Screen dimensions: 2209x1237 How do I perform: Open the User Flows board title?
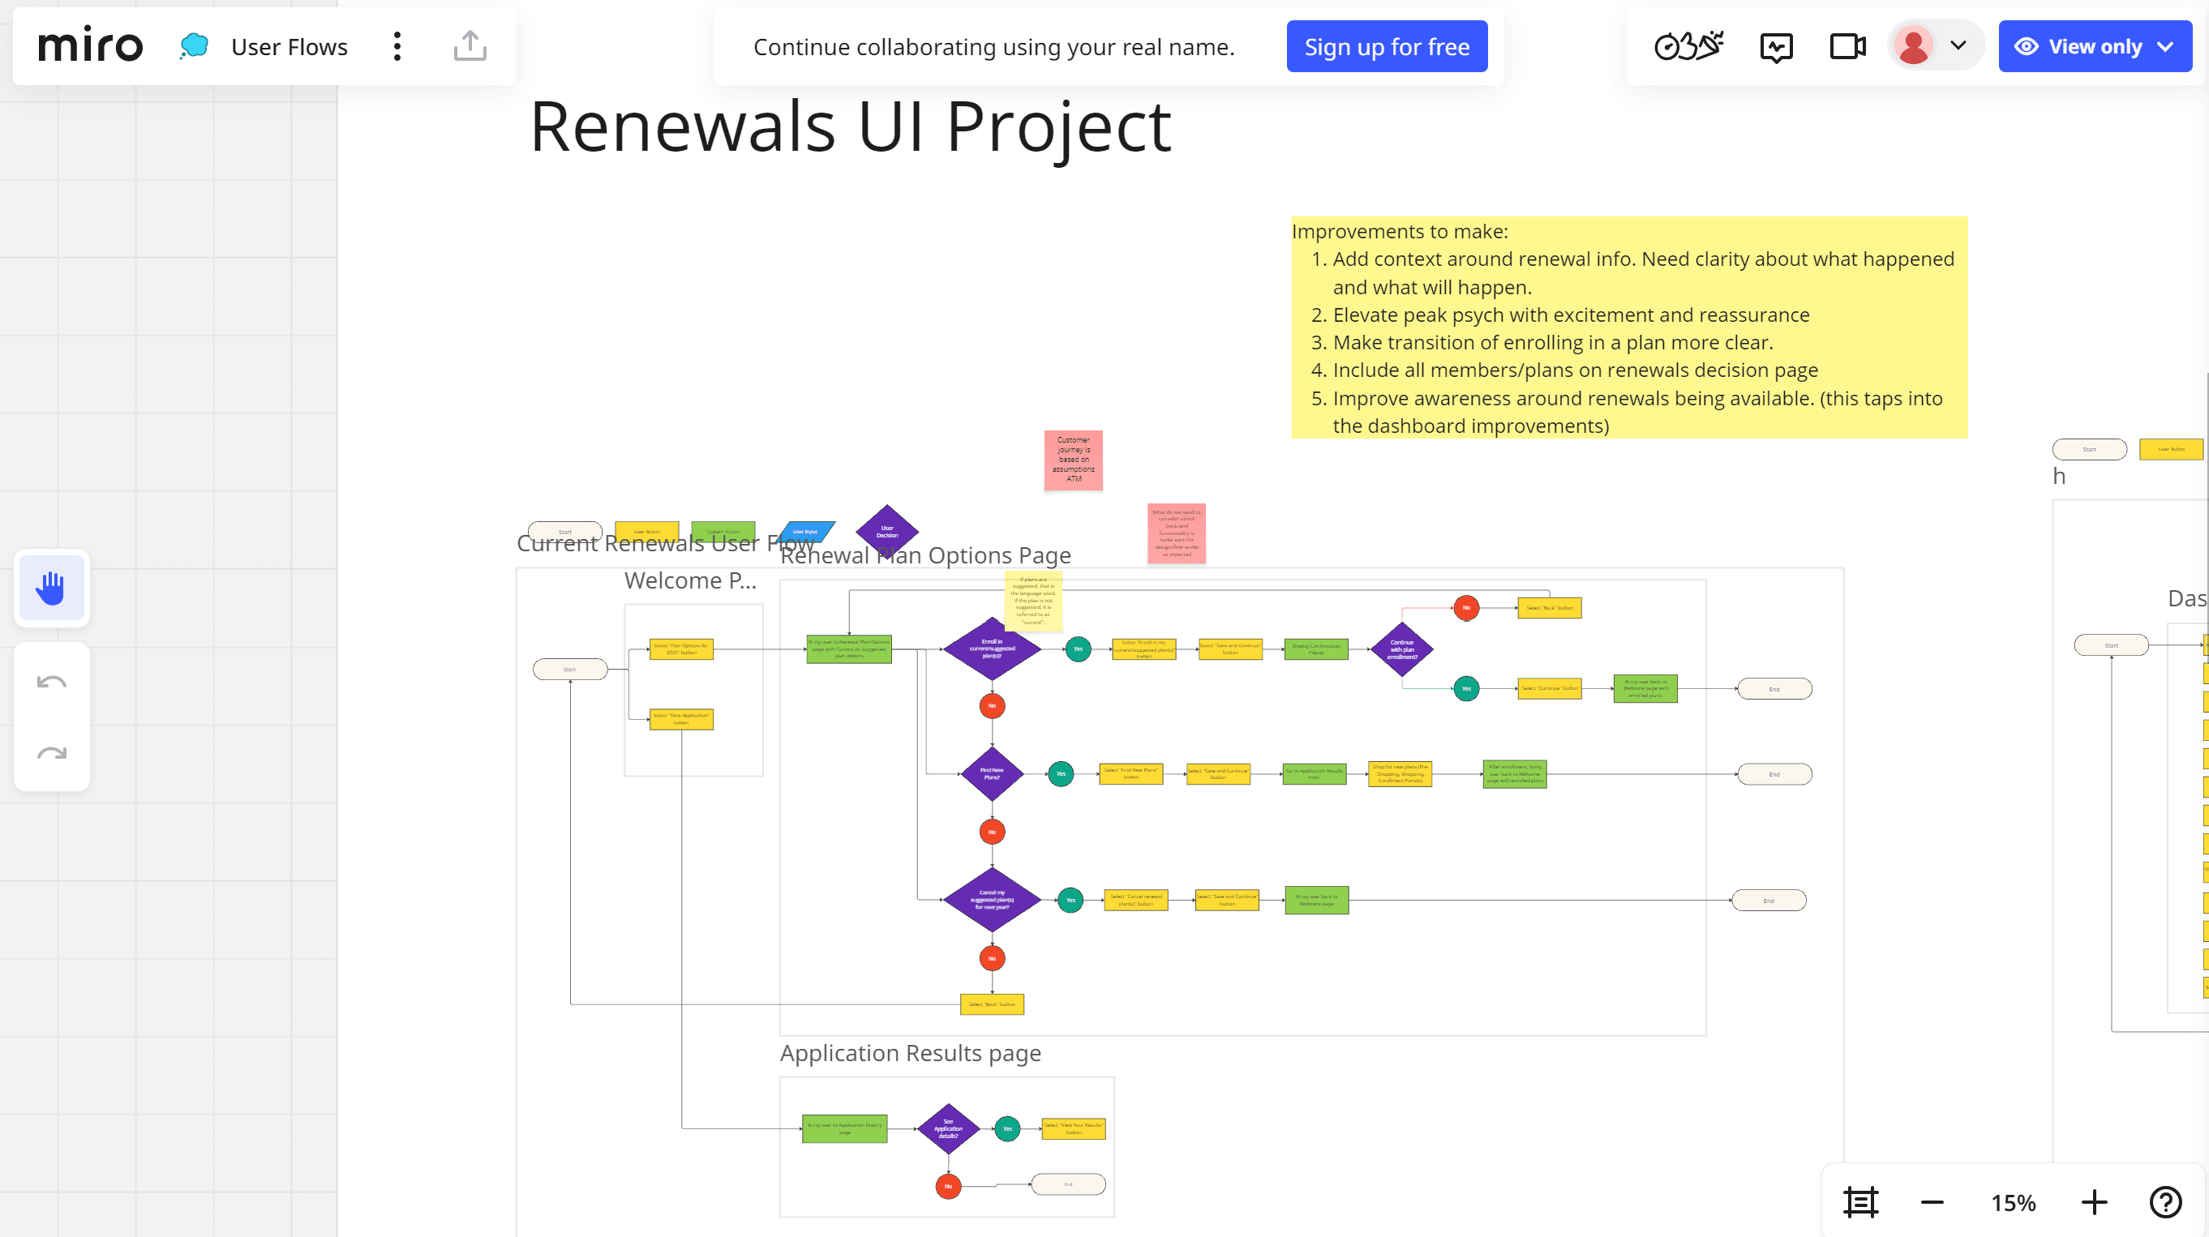click(289, 47)
